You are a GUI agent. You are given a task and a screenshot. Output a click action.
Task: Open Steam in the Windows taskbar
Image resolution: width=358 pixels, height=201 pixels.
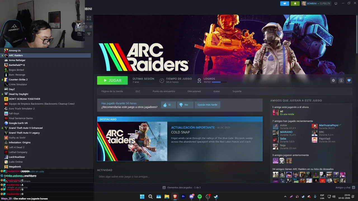pos(216,197)
